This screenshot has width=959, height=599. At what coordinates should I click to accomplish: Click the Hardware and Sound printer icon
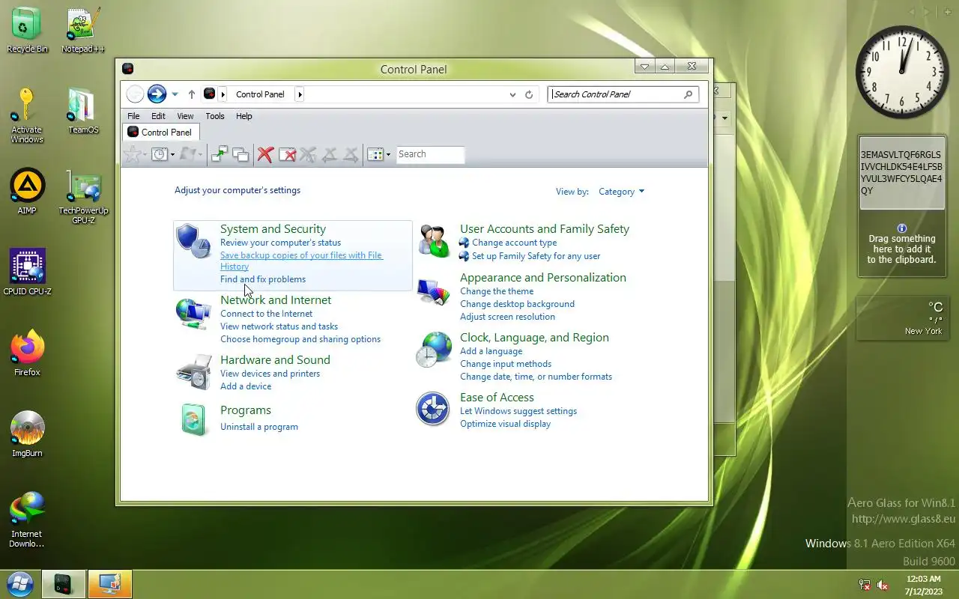193,372
